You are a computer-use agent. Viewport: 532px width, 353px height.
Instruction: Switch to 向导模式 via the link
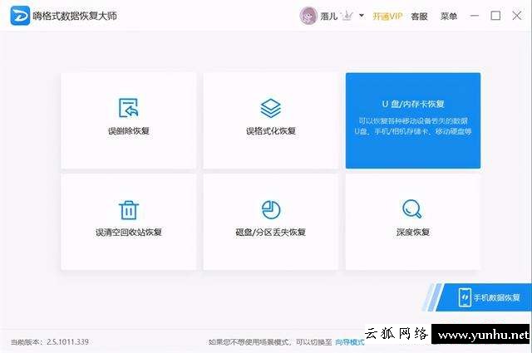click(x=350, y=342)
